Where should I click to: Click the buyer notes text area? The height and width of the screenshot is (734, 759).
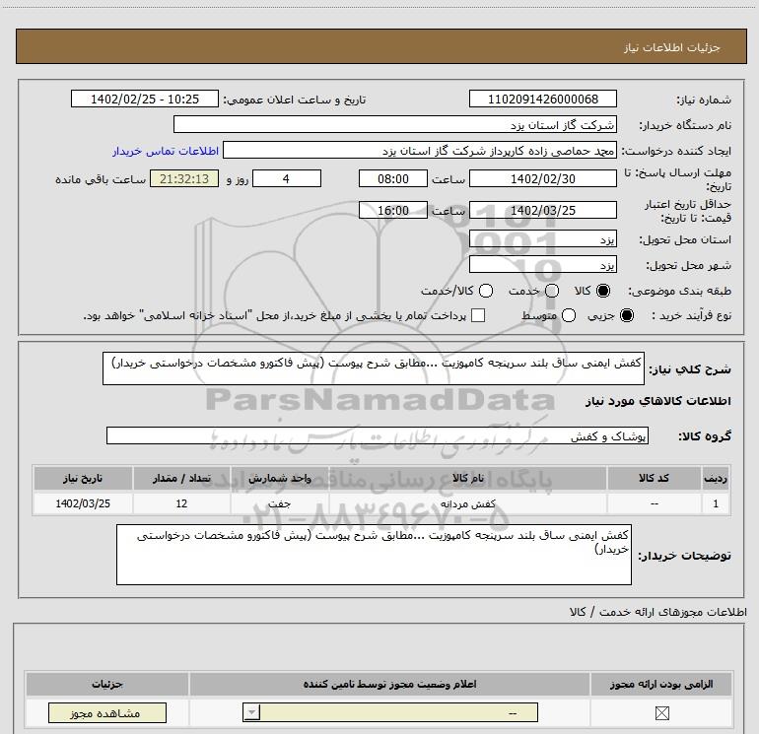click(374, 555)
